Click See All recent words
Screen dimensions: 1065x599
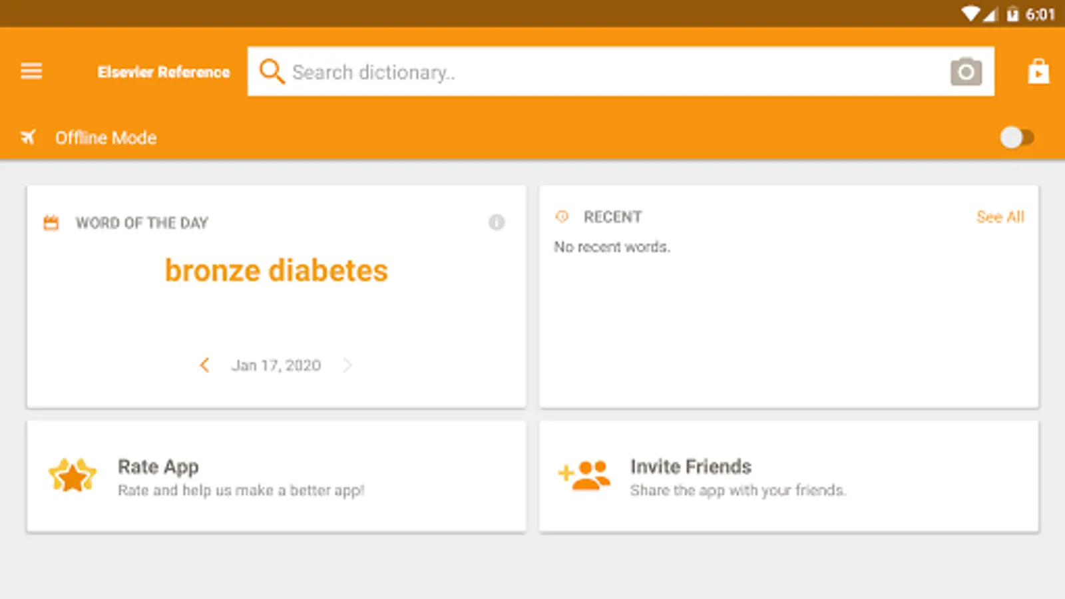click(1000, 217)
